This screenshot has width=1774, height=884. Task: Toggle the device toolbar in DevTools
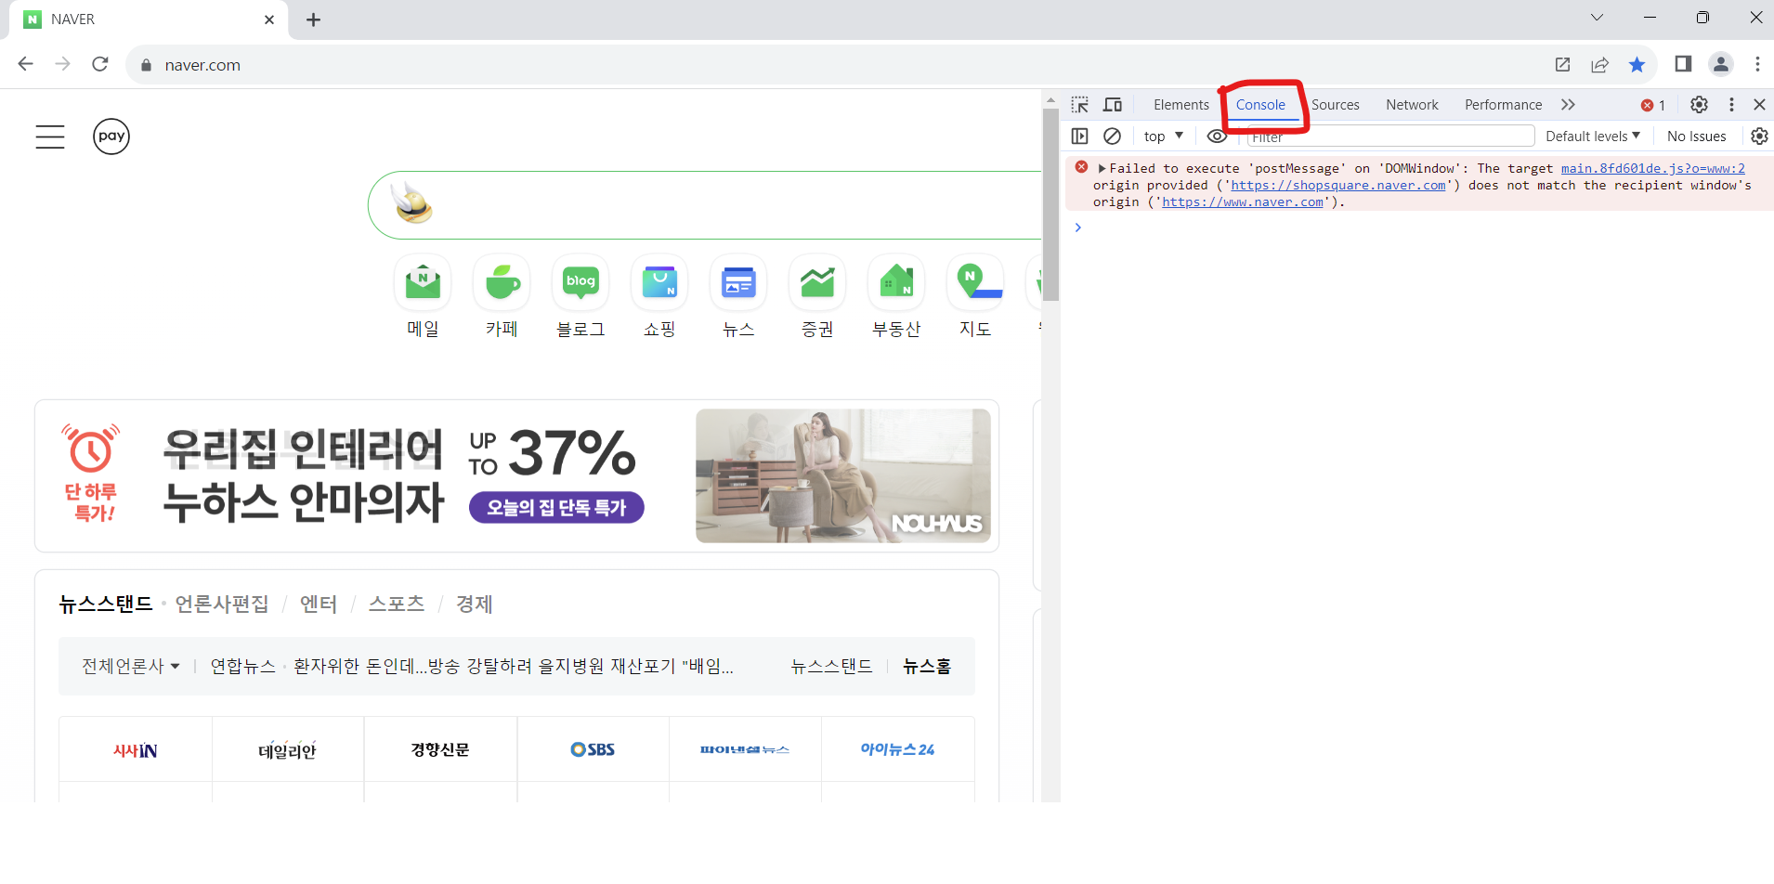point(1113,105)
